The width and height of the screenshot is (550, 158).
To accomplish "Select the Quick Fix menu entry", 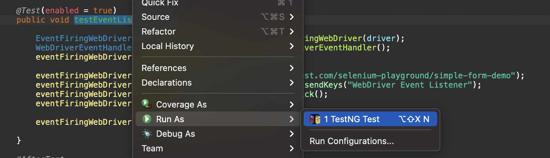I will 160,3.
